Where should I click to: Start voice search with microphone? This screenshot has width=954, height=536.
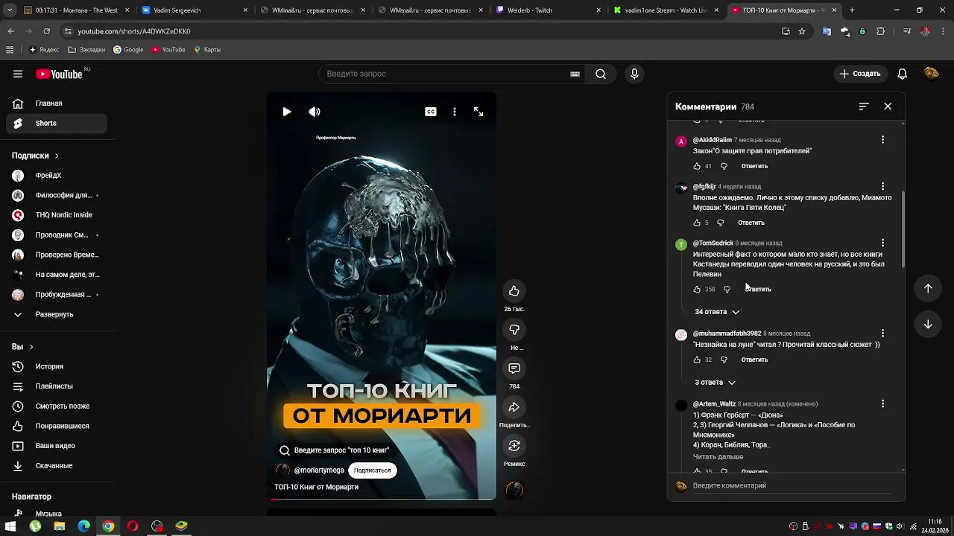click(x=634, y=74)
